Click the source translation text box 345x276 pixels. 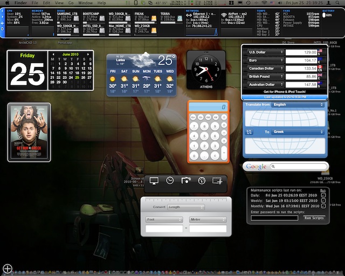click(285, 119)
